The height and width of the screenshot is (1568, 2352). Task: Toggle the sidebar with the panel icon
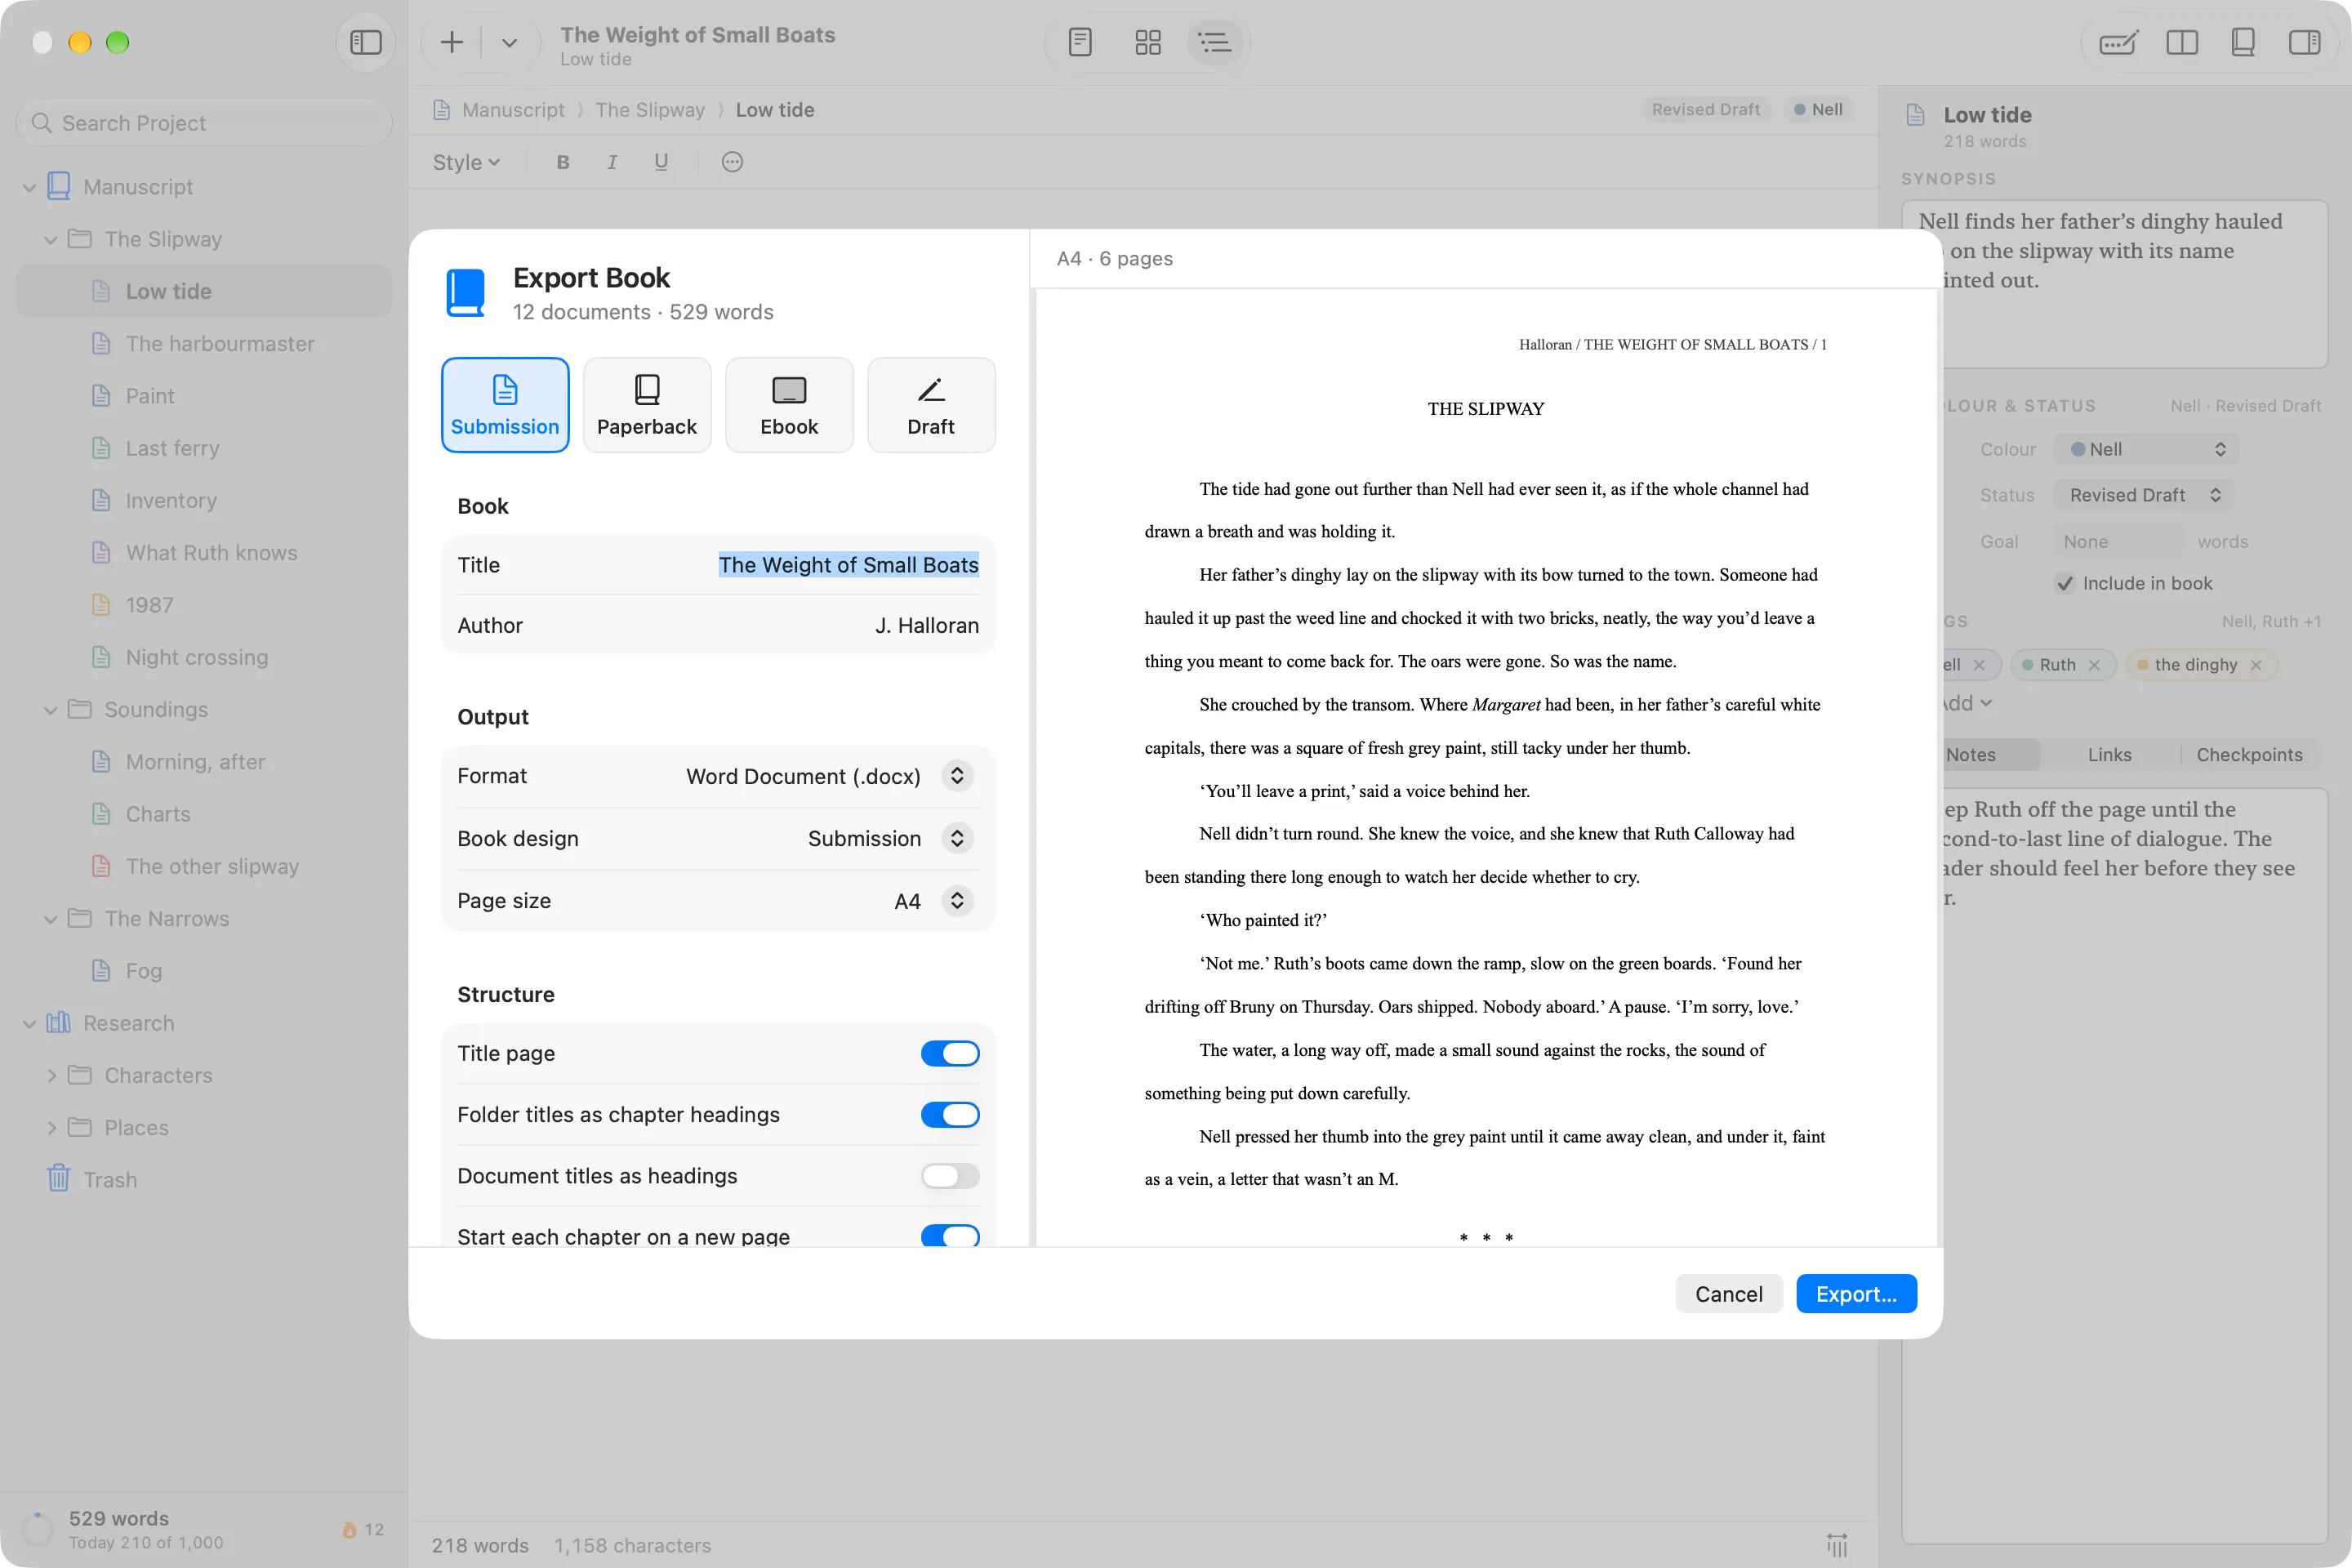pos(365,42)
